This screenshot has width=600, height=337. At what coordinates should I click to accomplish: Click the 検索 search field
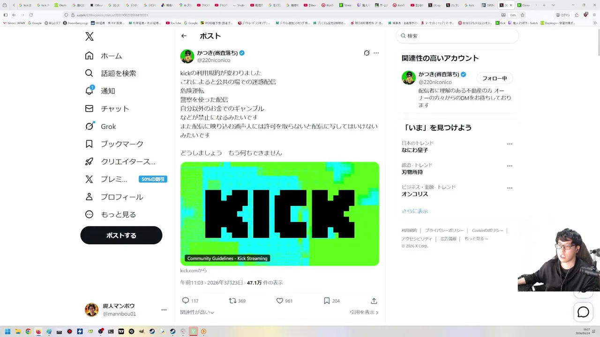[x=457, y=36]
